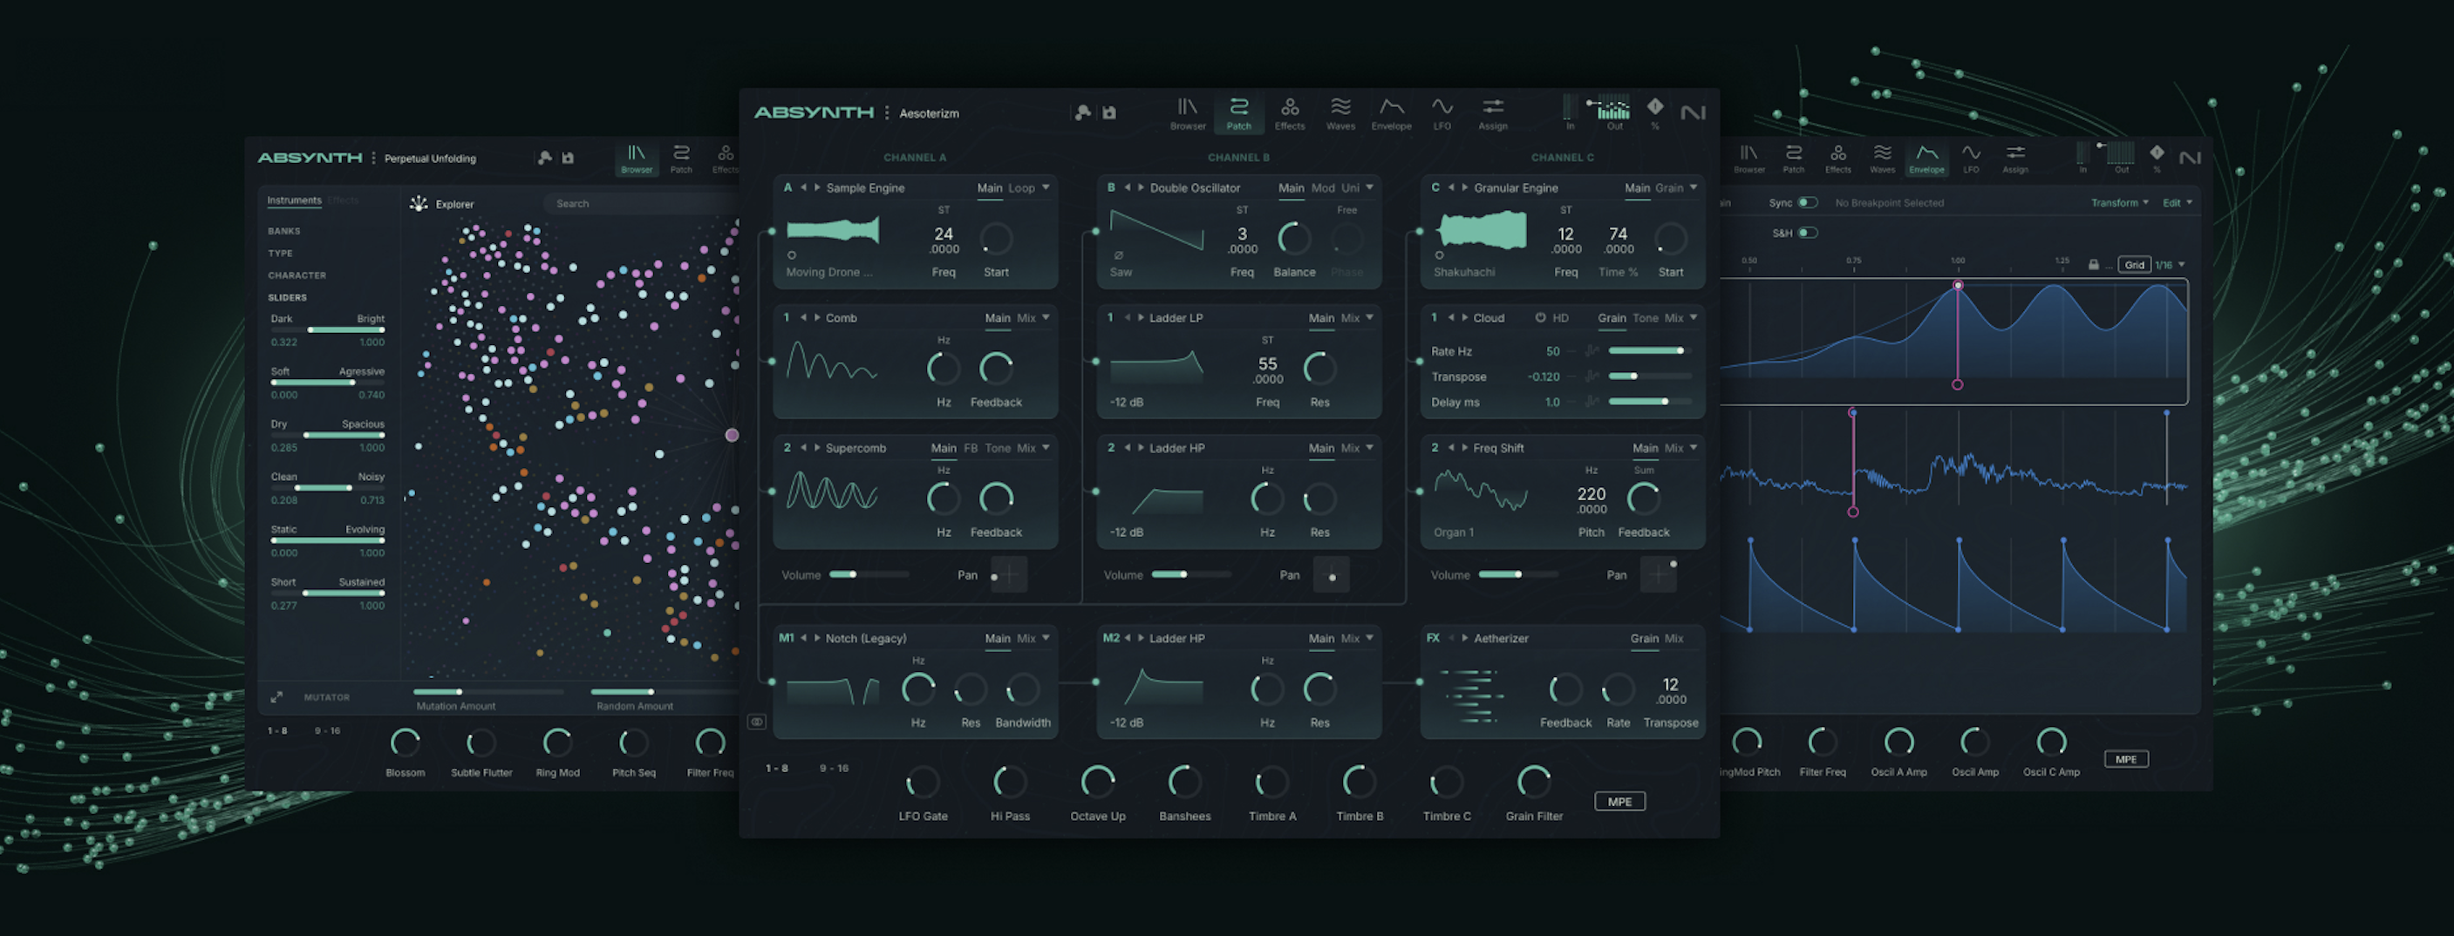Select the Grain tab in Granular Engine
The height and width of the screenshot is (936, 2454).
point(1667,188)
